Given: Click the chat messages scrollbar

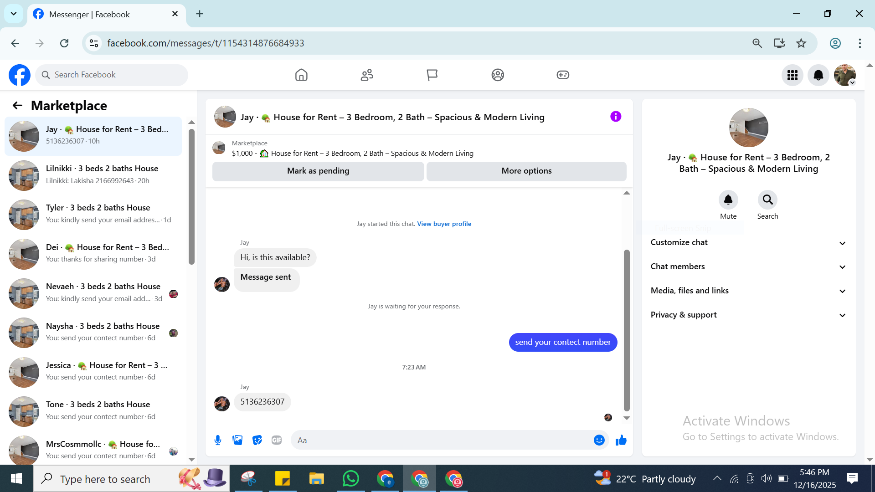Looking at the screenshot, I should tap(627, 330).
